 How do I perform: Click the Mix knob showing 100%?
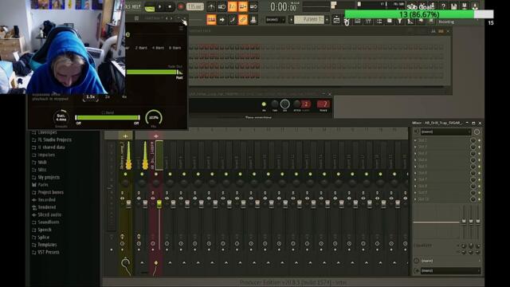pos(154,117)
